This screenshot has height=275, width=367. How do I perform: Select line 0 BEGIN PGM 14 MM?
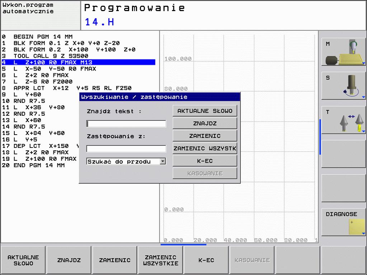click(37, 37)
